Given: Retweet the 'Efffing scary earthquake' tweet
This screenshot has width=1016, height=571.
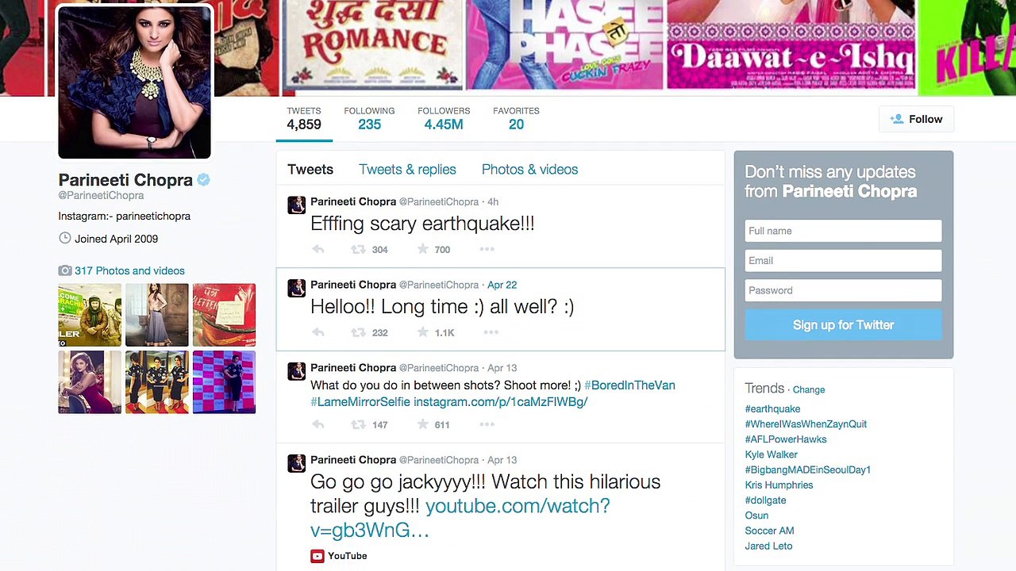Looking at the screenshot, I should (358, 250).
